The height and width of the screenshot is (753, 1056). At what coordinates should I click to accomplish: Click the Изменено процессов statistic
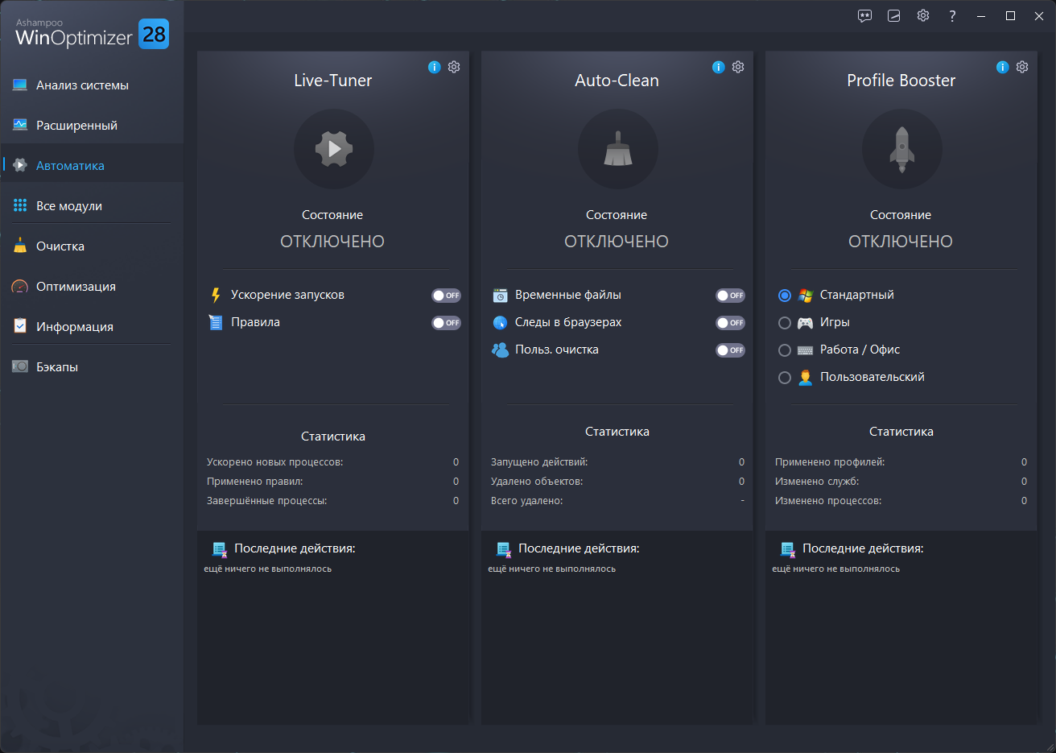tap(901, 501)
